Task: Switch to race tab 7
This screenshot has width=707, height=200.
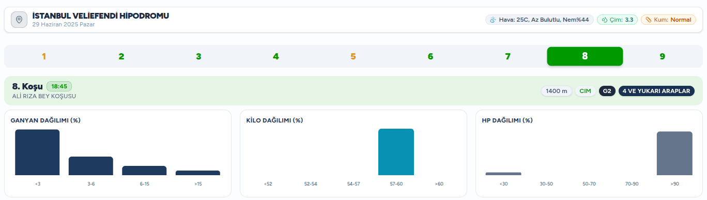Action: 508,56
